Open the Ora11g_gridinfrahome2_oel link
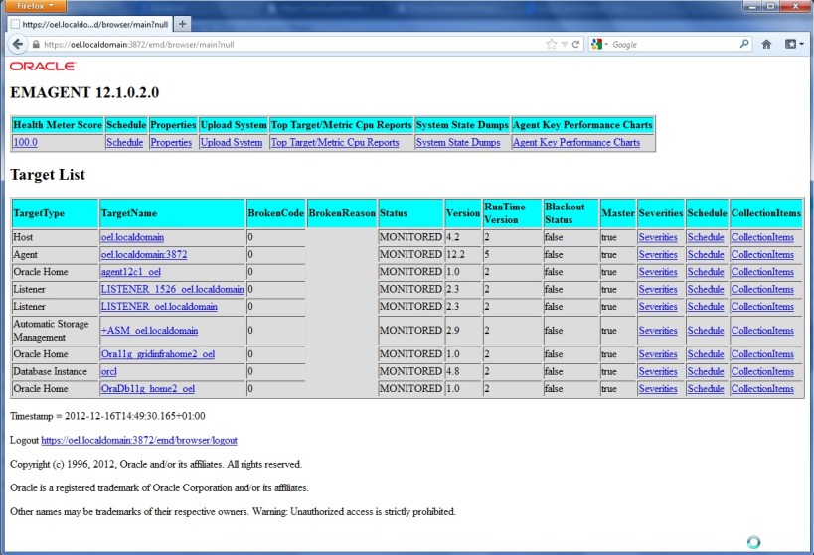This screenshot has height=555, width=814. coord(158,354)
